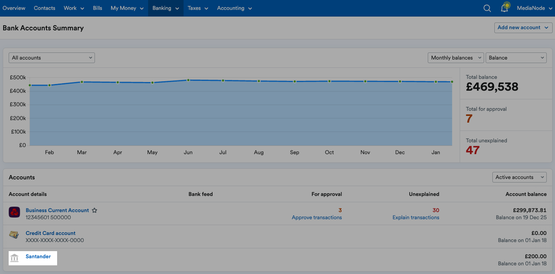Open the search magnifier icon
The width and height of the screenshot is (555, 274).
[x=487, y=8]
